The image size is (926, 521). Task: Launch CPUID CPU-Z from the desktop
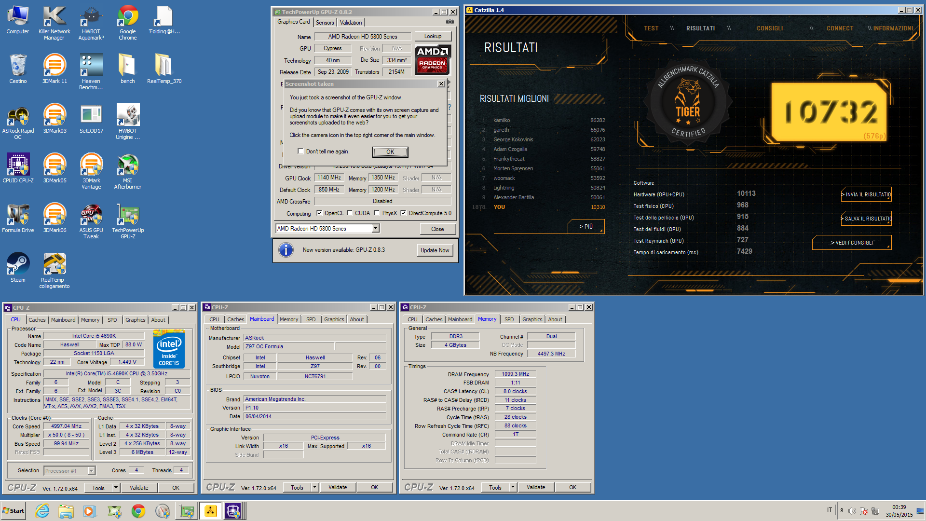tap(18, 168)
